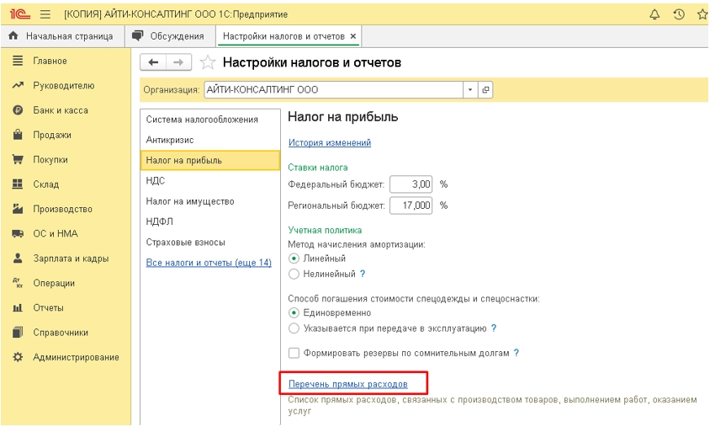This screenshot has height=432, width=710.
Task: Open the НДС settings section
Action: (x=210, y=180)
